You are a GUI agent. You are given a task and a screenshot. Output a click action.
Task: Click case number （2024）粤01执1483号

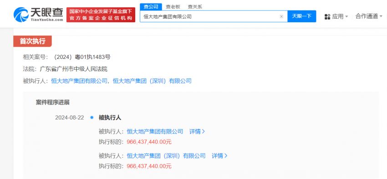(x=81, y=57)
